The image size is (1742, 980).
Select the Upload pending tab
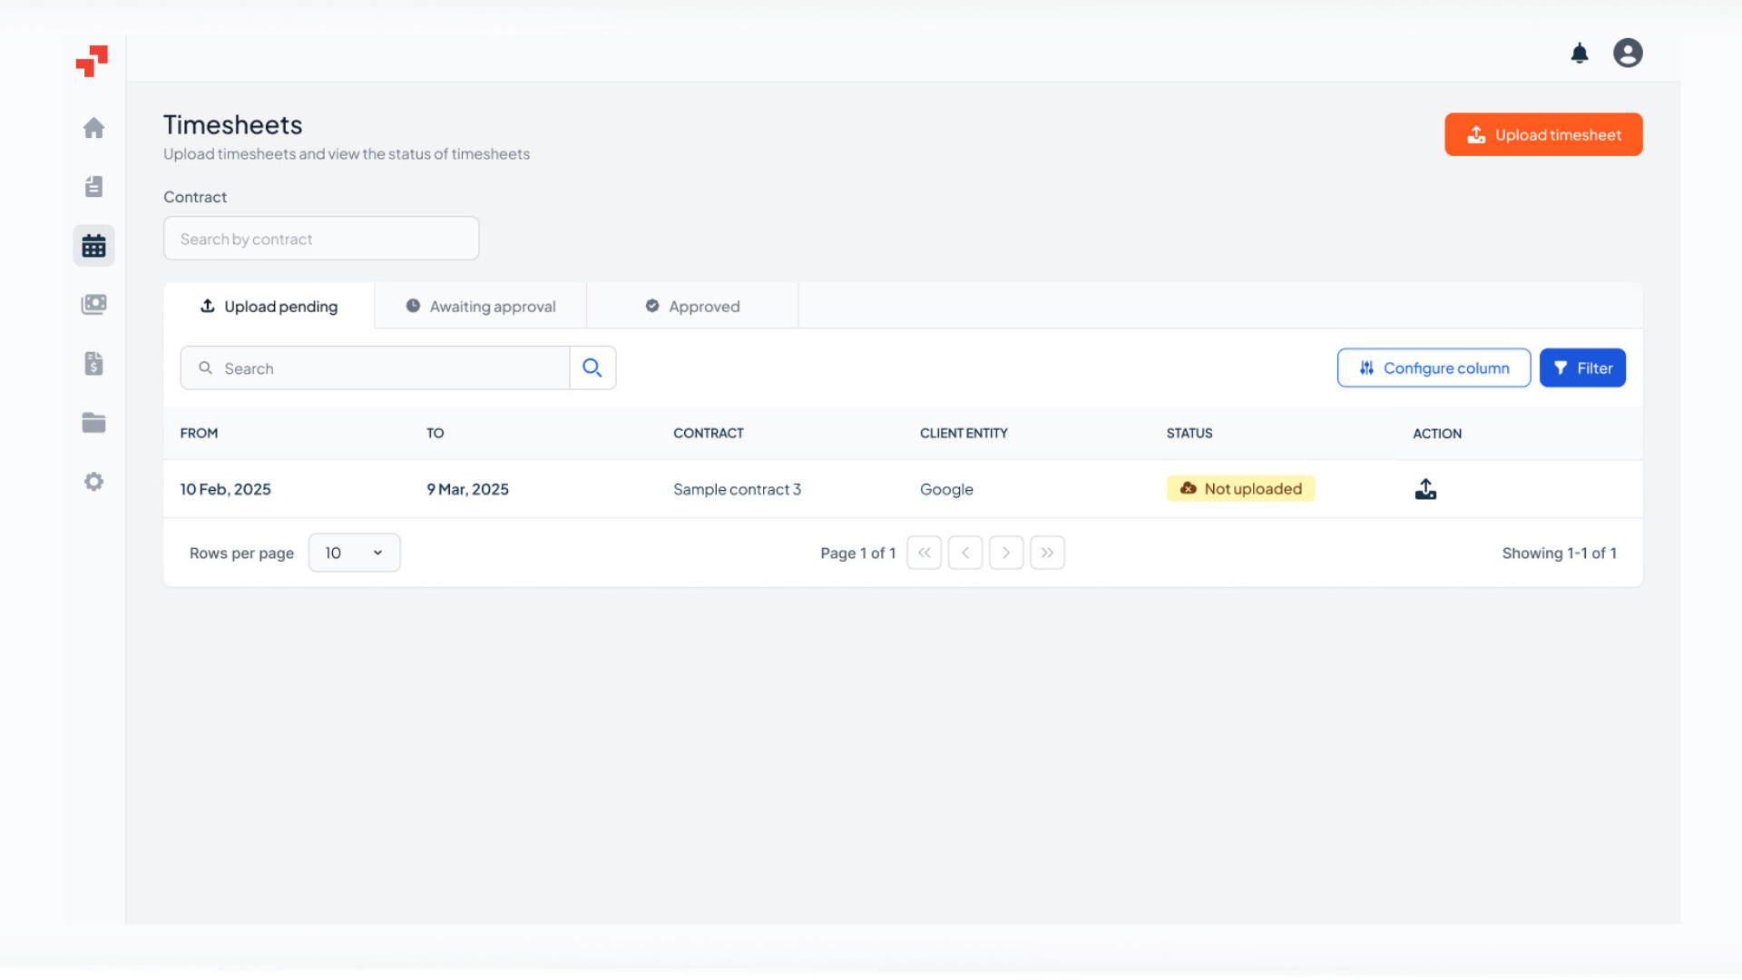[269, 306]
